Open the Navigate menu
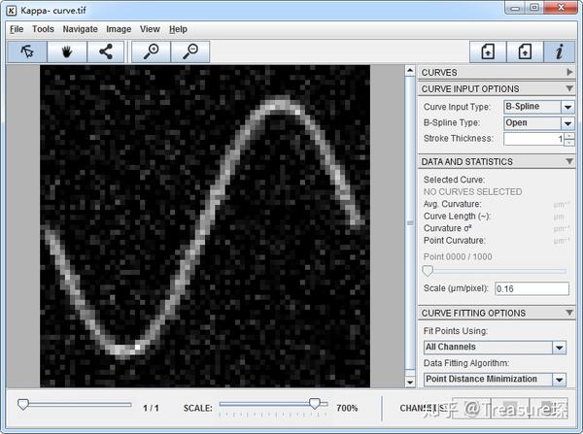The width and height of the screenshot is (583, 434). [x=80, y=29]
